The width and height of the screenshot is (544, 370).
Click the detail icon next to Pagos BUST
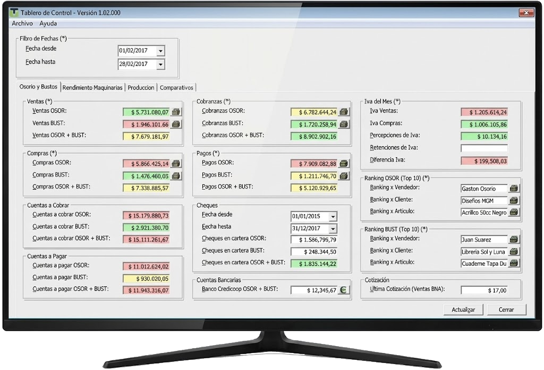[344, 176]
